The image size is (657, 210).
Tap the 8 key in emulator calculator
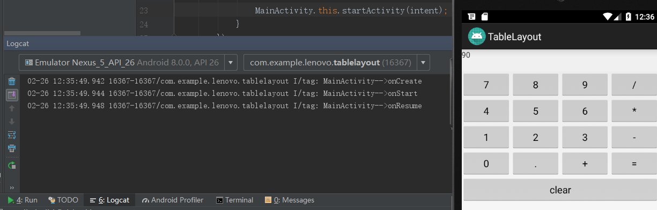click(x=535, y=85)
